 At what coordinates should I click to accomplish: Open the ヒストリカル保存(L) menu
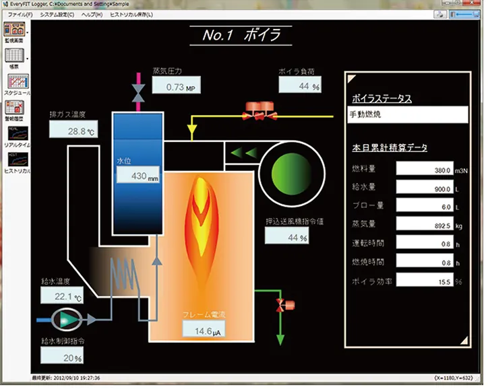(x=131, y=15)
